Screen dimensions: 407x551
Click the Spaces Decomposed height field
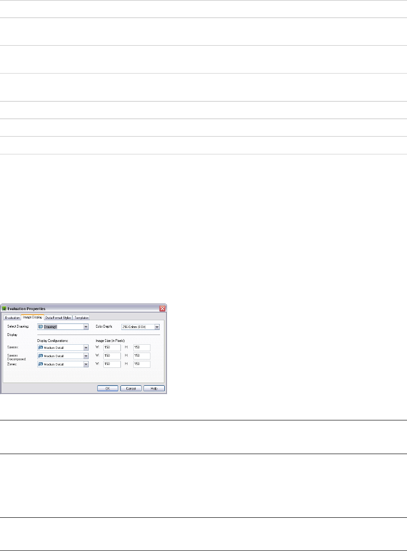tap(142, 356)
